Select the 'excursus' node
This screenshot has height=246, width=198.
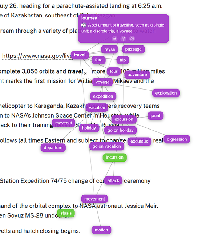tap(139, 141)
